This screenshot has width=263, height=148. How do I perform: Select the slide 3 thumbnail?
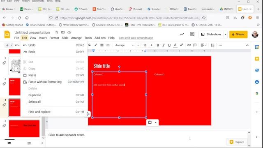15,87
